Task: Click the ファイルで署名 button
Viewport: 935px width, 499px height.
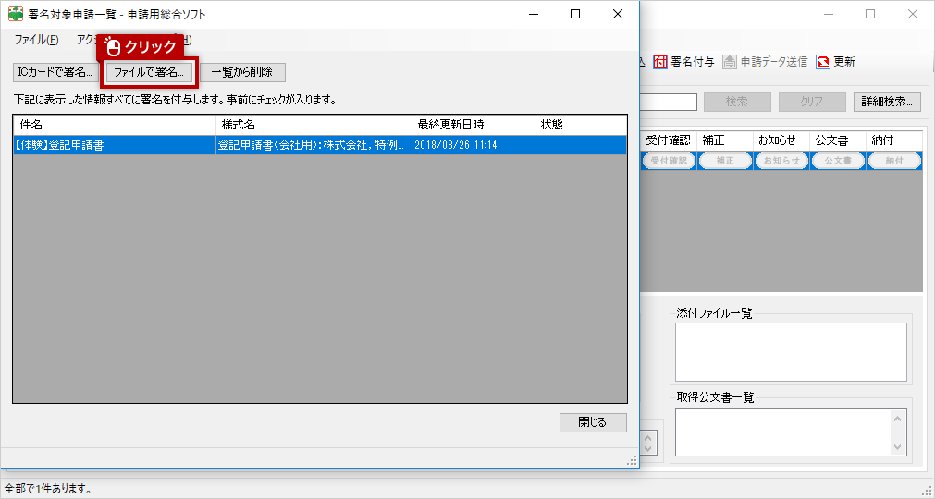Action: coord(149,73)
